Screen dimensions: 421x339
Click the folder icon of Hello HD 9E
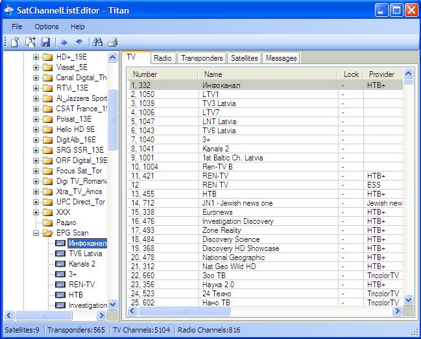pyautogui.click(x=48, y=129)
